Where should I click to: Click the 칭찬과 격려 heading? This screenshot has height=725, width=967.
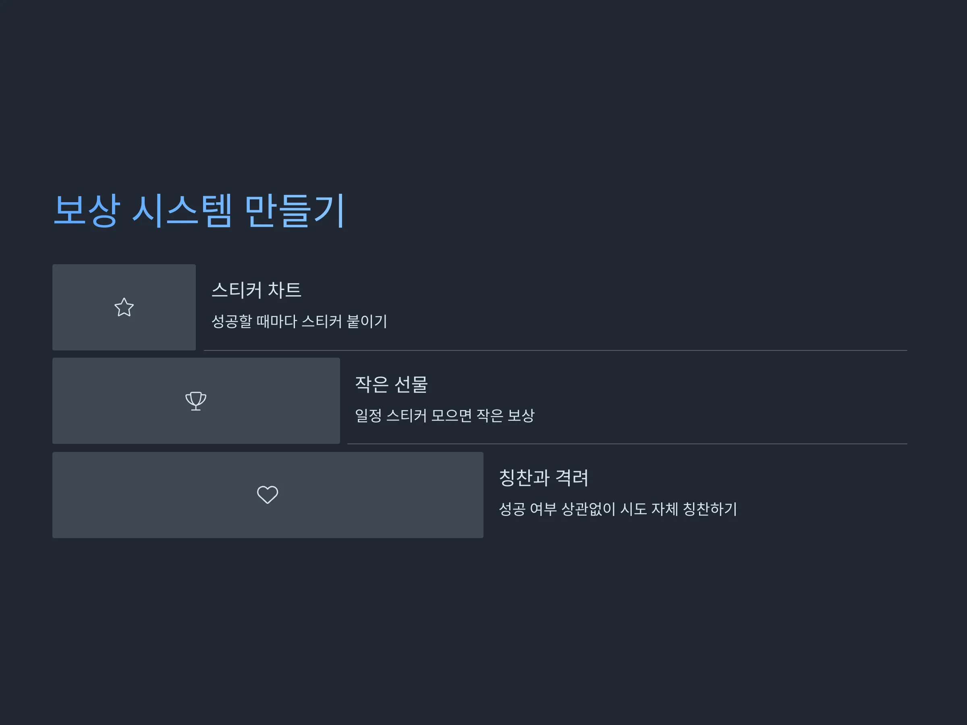click(544, 478)
